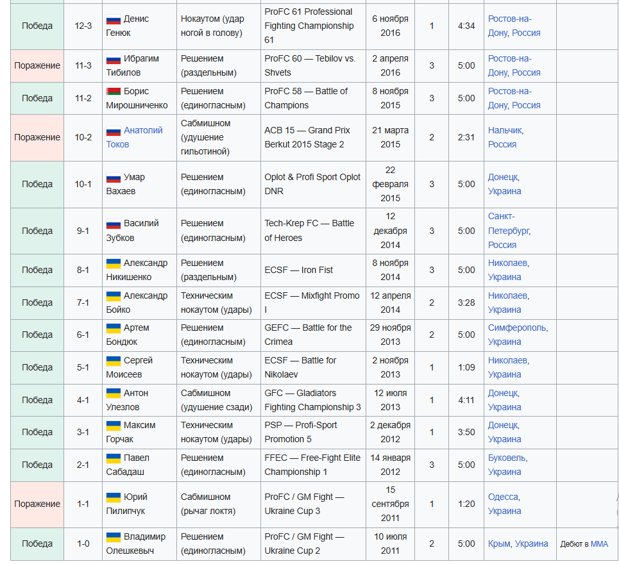Open Николаев link in the ECSF Iron Fist row
The height and width of the screenshot is (564, 619).
click(x=508, y=263)
